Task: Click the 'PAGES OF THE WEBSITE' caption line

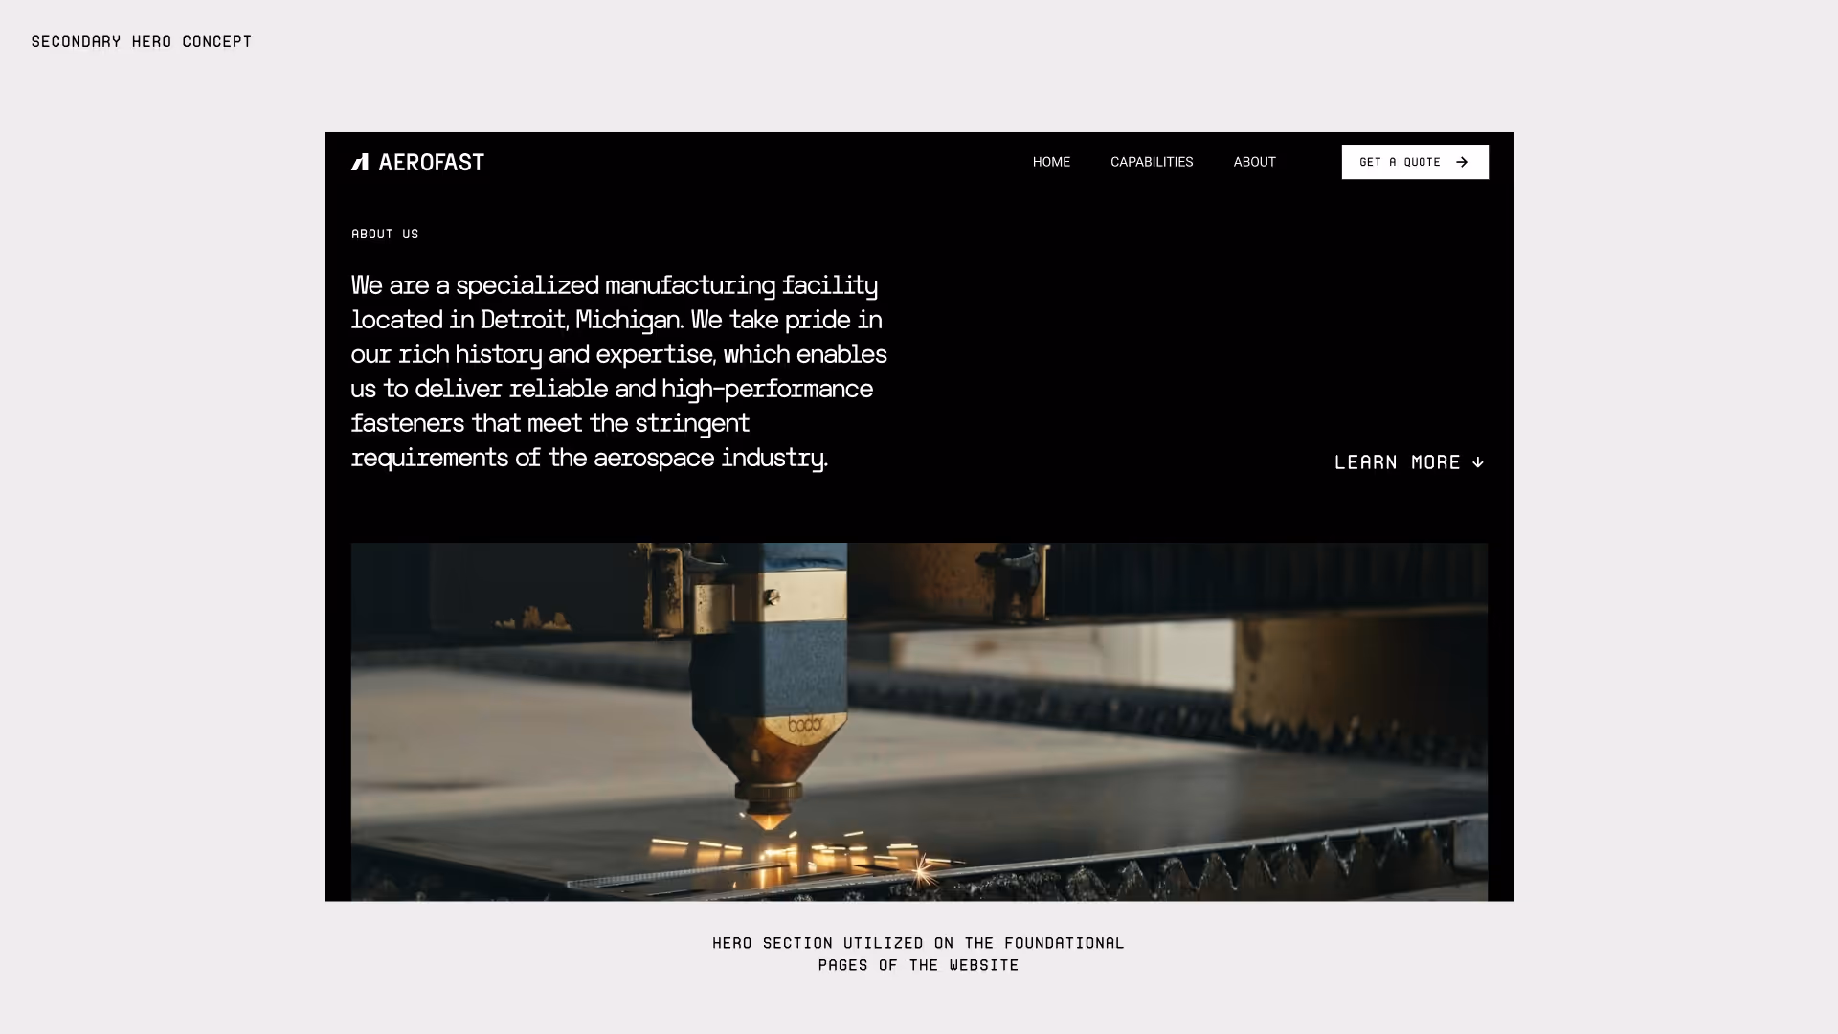Action: [x=918, y=965]
